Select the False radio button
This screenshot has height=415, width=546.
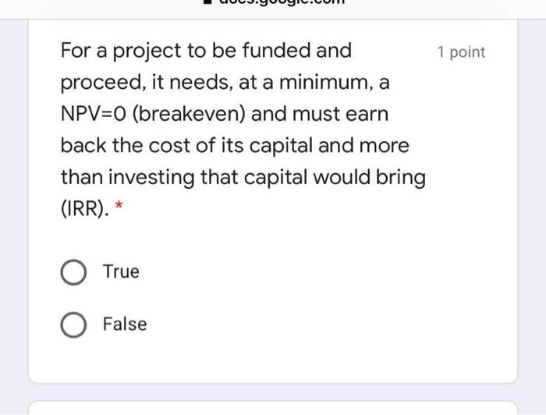73,325
